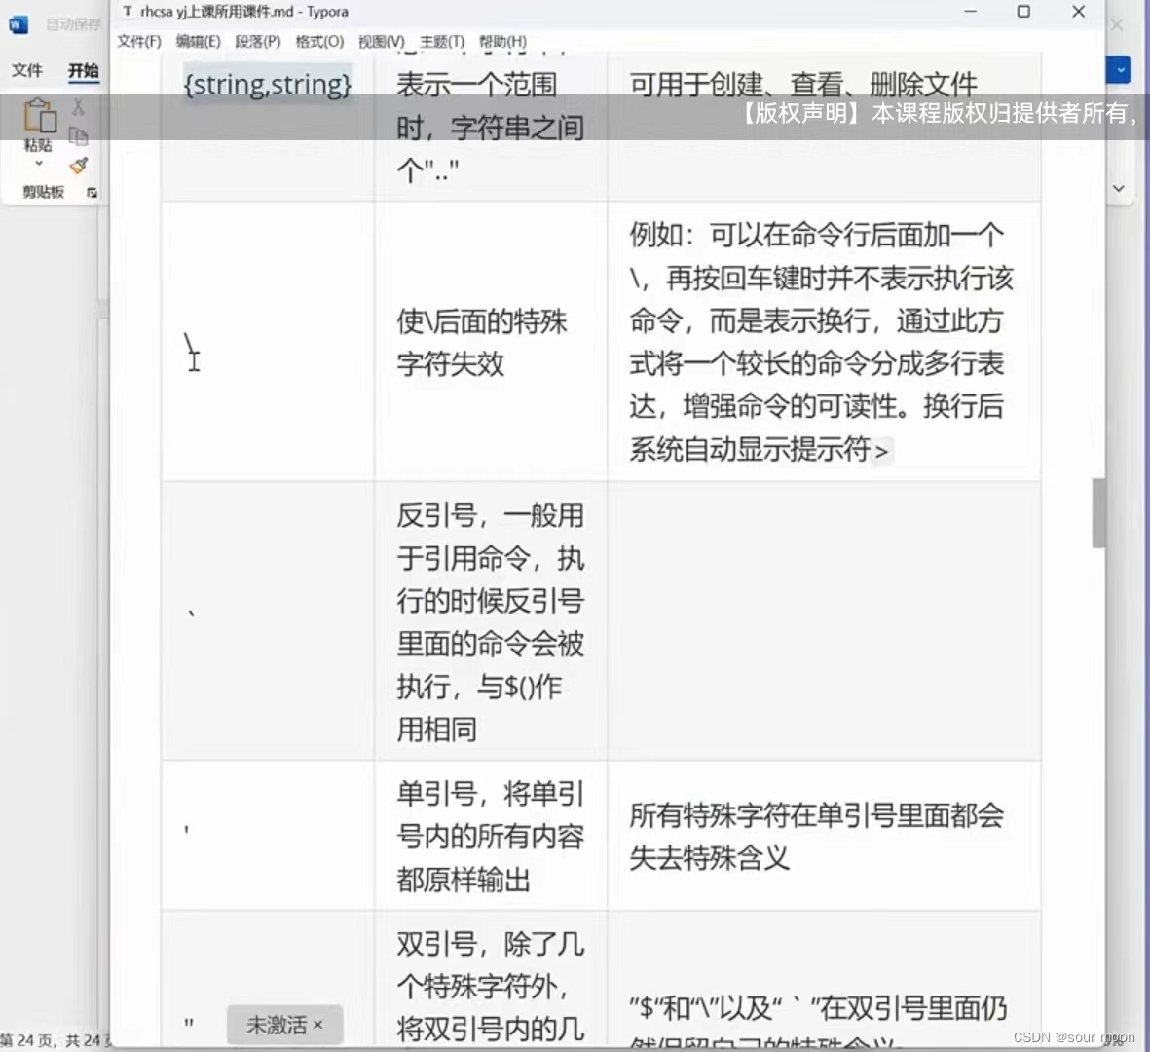Screen dimensions: 1150x1052
Task: Maximize the Typora window
Action: click(1023, 12)
